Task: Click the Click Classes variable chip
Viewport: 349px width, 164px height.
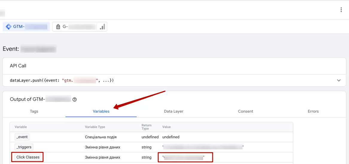Action: click(28, 157)
